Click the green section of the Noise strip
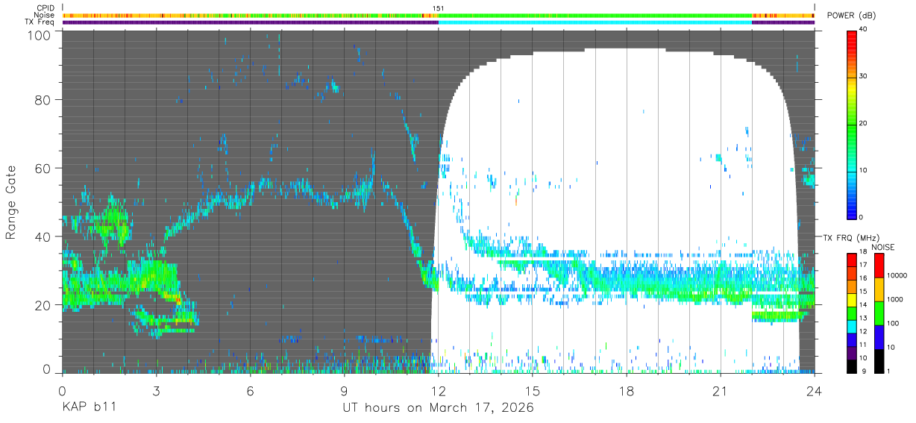 point(595,16)
